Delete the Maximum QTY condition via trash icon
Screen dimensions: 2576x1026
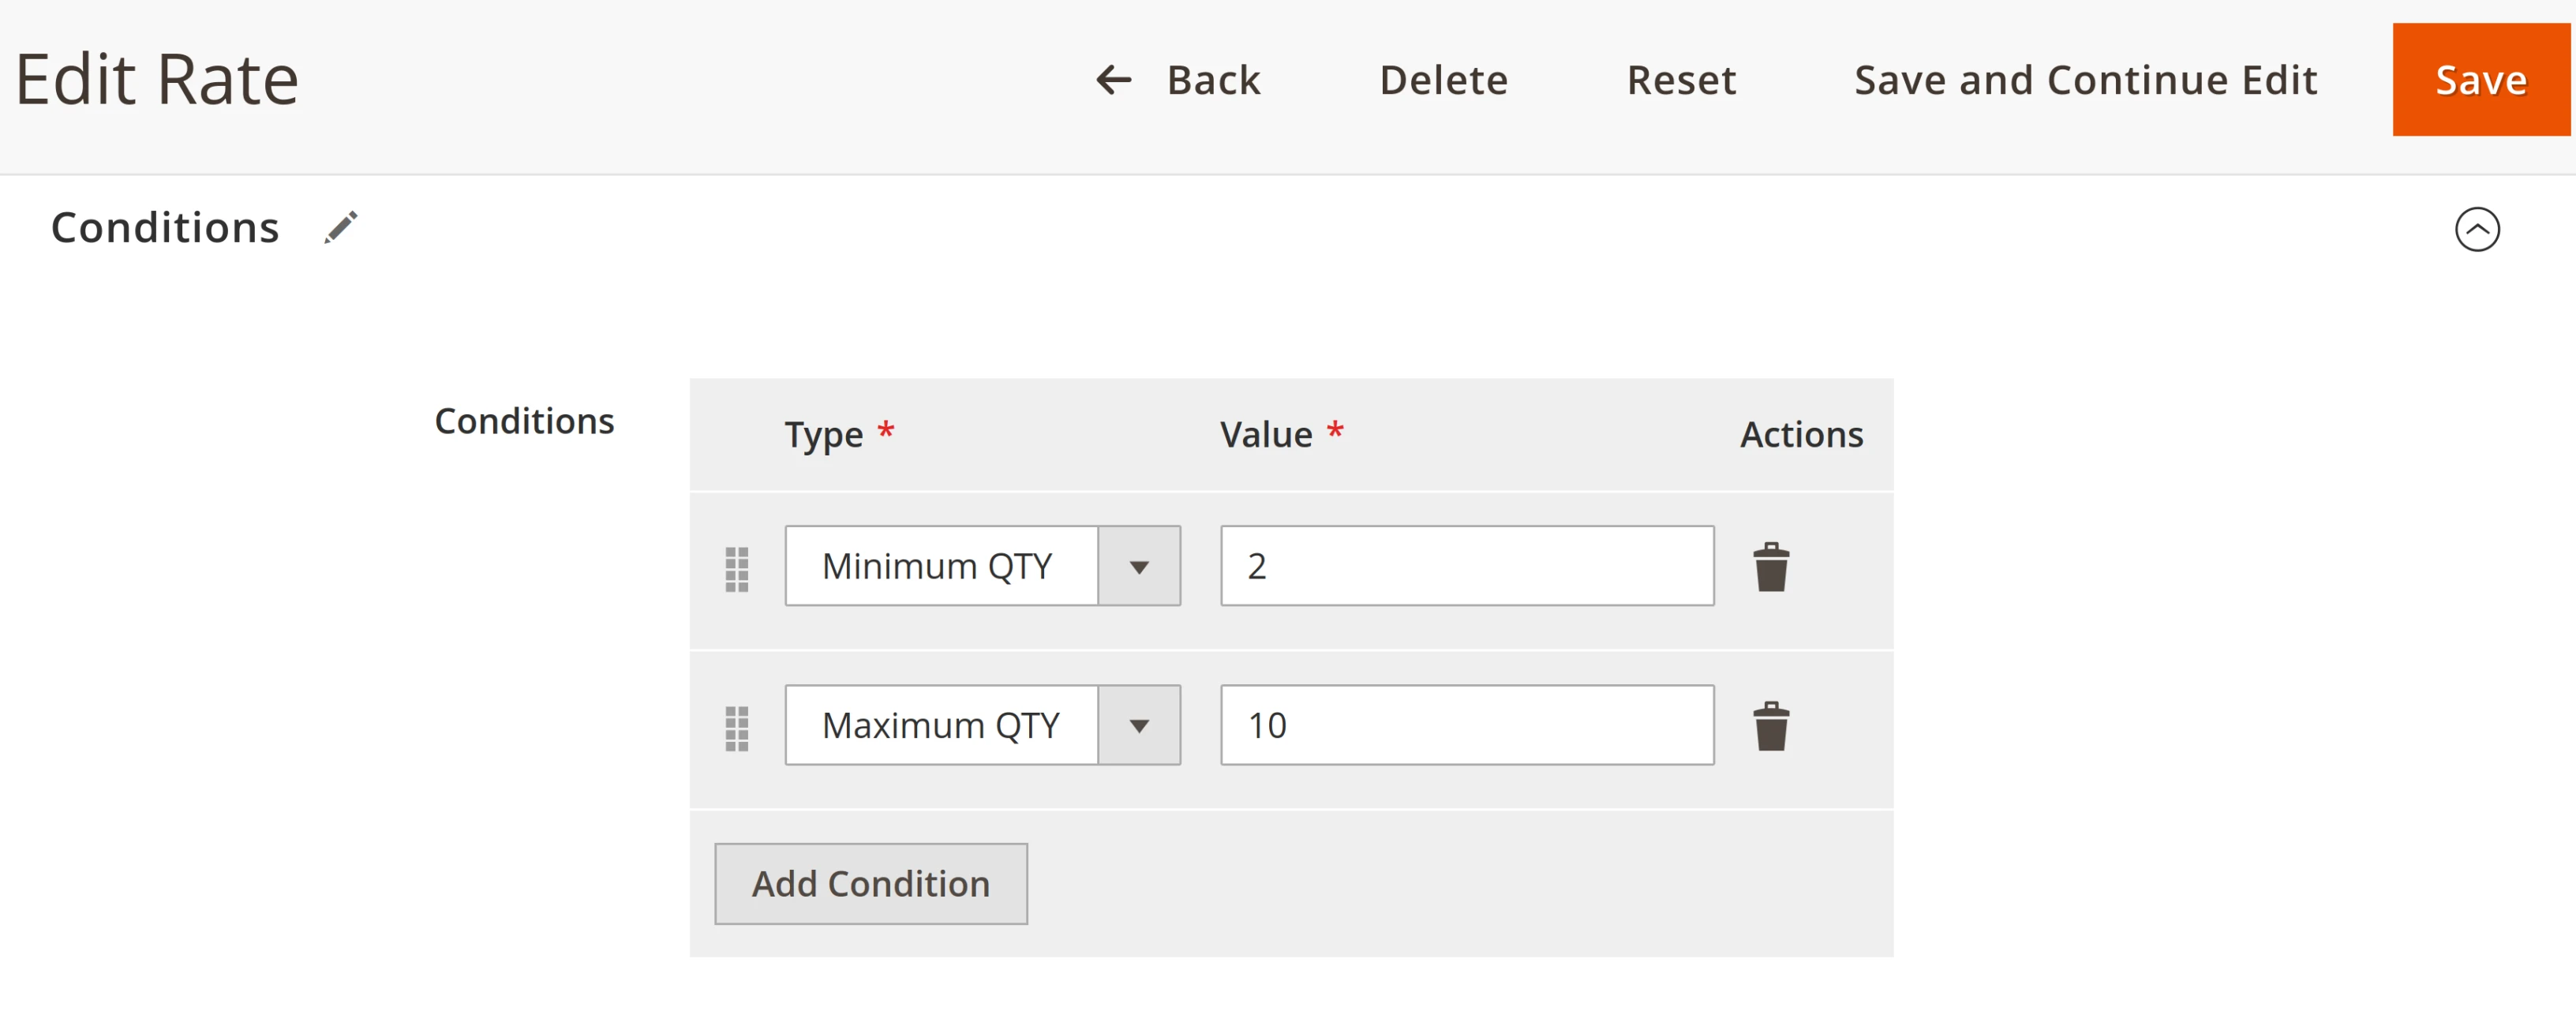(1771, 726)
